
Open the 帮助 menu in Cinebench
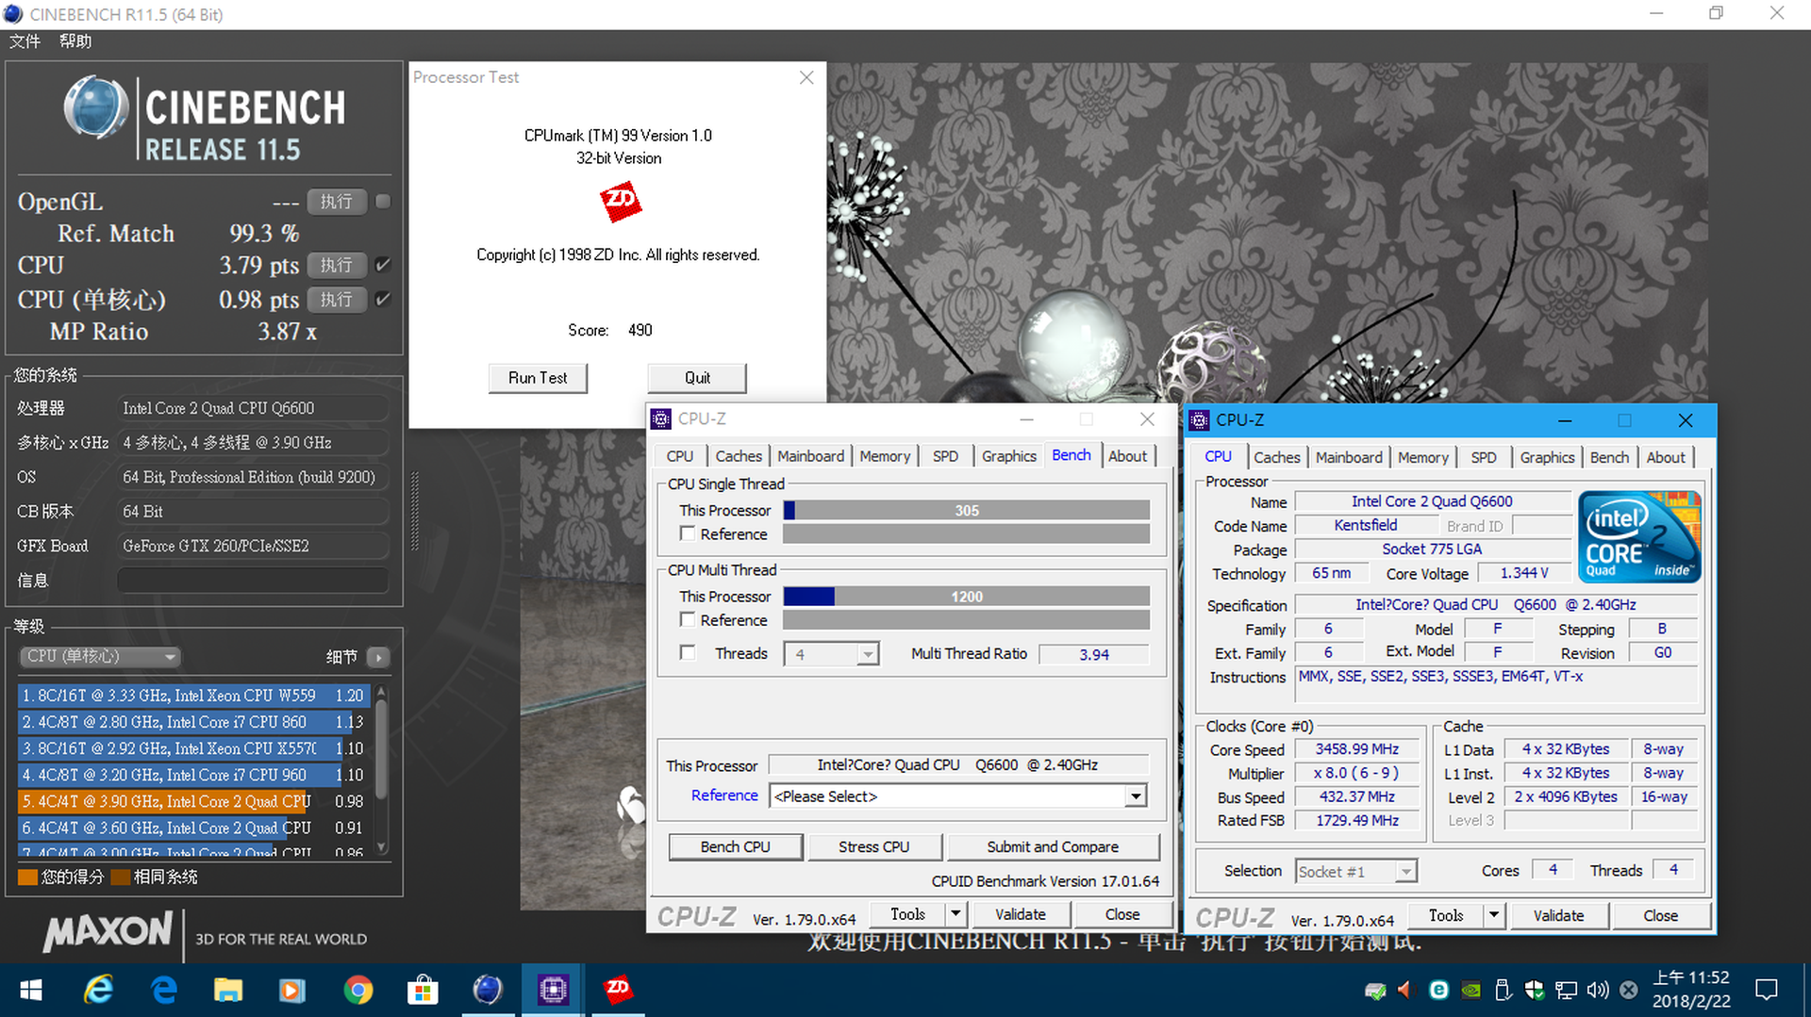(75, 41)
